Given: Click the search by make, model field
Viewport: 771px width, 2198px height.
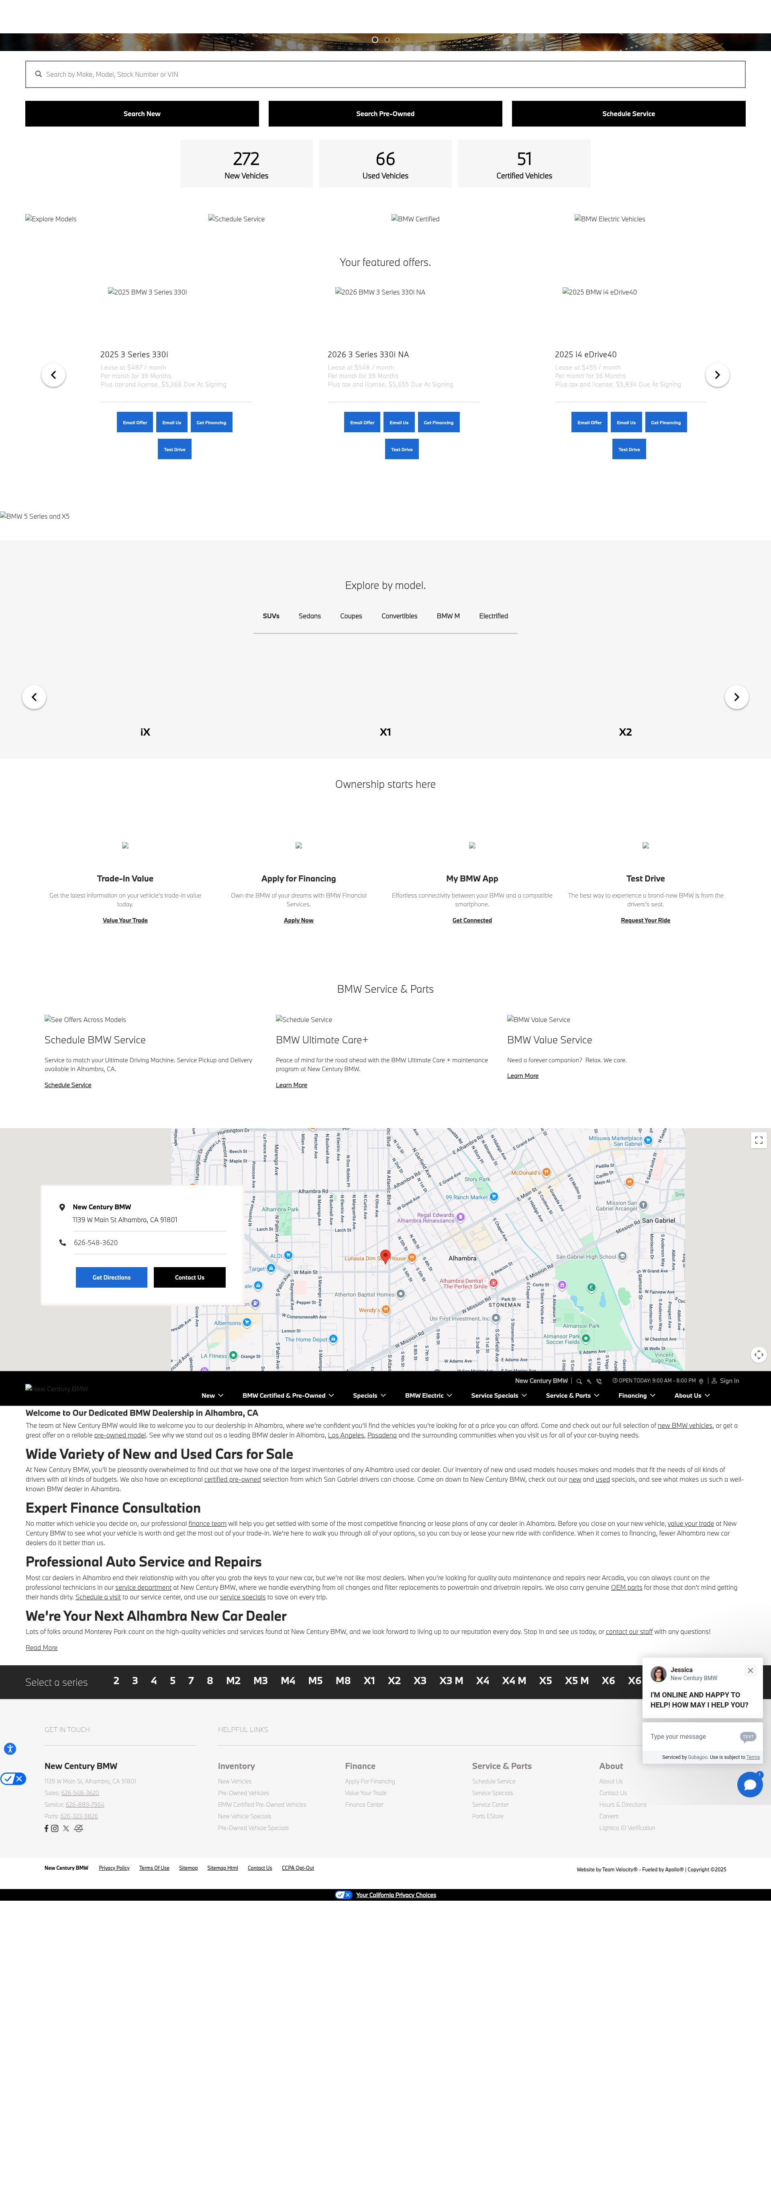Looking at the screenshot, I should (x=385, y=74).
